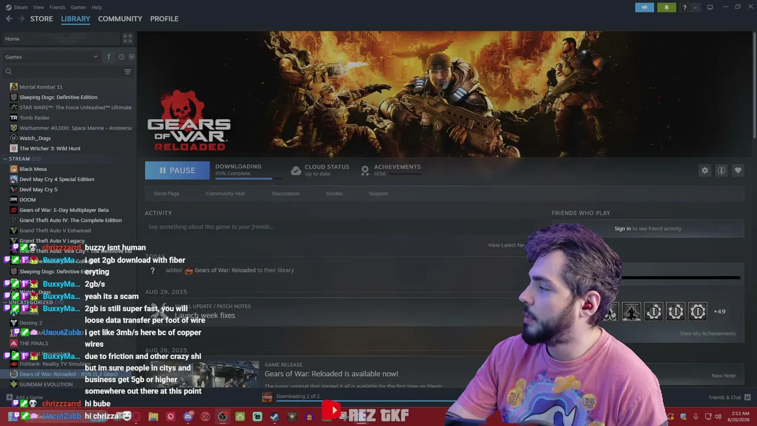Open the Launch week fixes patch notes
This screenshot has height=426, width=757.
(205, 316)
